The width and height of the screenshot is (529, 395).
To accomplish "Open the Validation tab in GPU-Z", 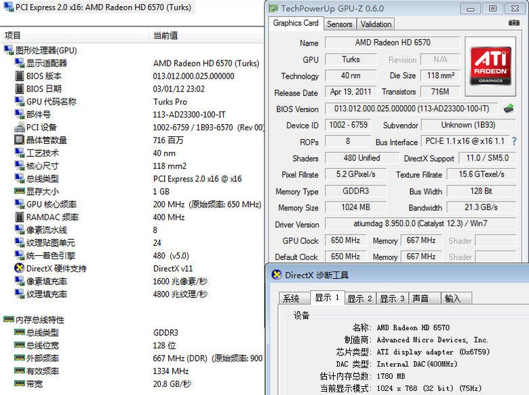I will click(376, 24).
